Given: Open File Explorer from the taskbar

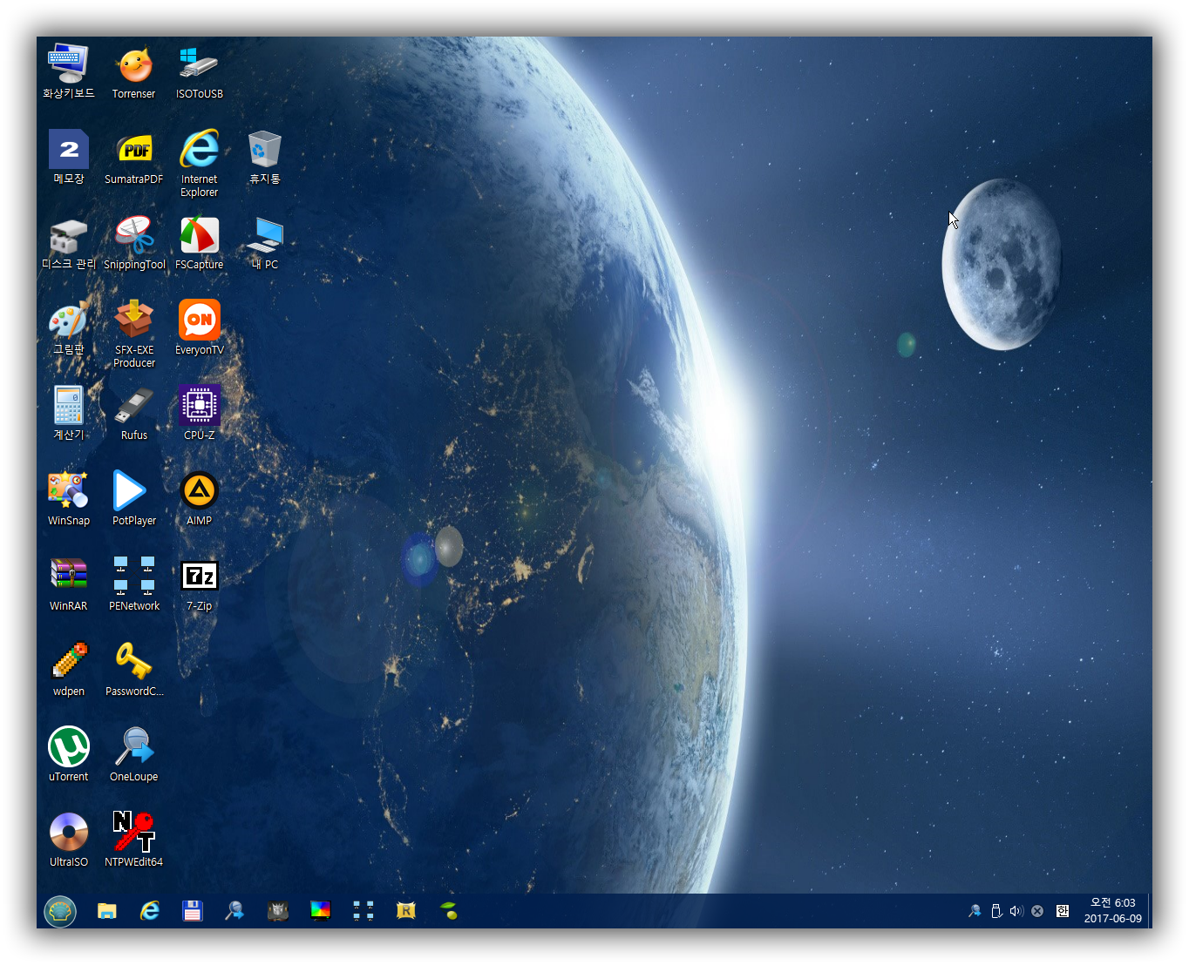Looking at the screenshot, I should click(107, 911).
